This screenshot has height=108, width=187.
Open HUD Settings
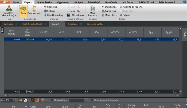pos(76,15)
